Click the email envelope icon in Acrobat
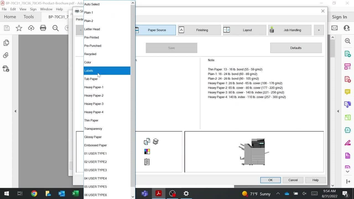 tap(334, 28)
